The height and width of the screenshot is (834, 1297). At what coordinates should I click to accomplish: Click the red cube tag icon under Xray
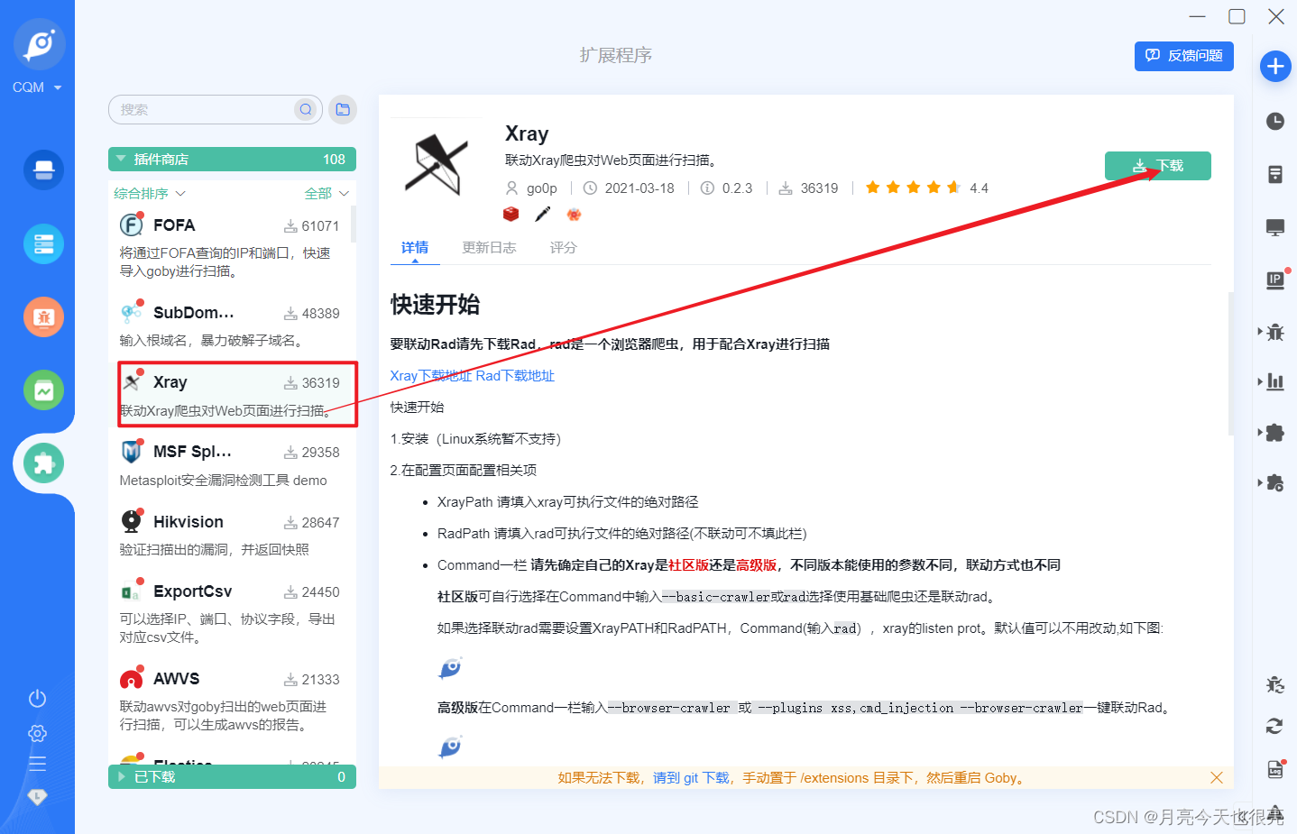pyautogui.click(x=511, y=214)
